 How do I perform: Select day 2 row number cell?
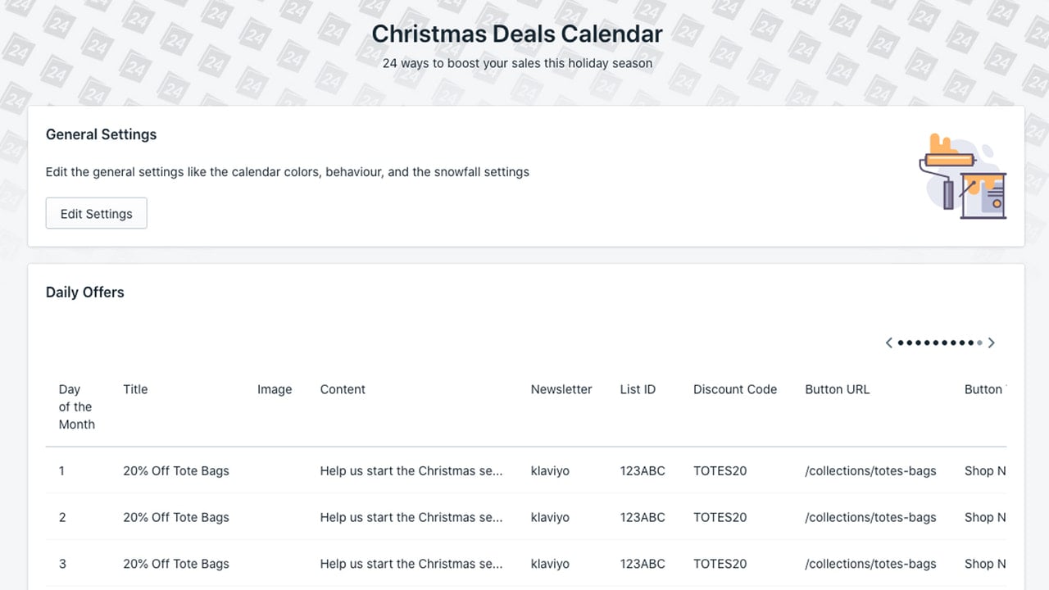click(x=62, y=517)
